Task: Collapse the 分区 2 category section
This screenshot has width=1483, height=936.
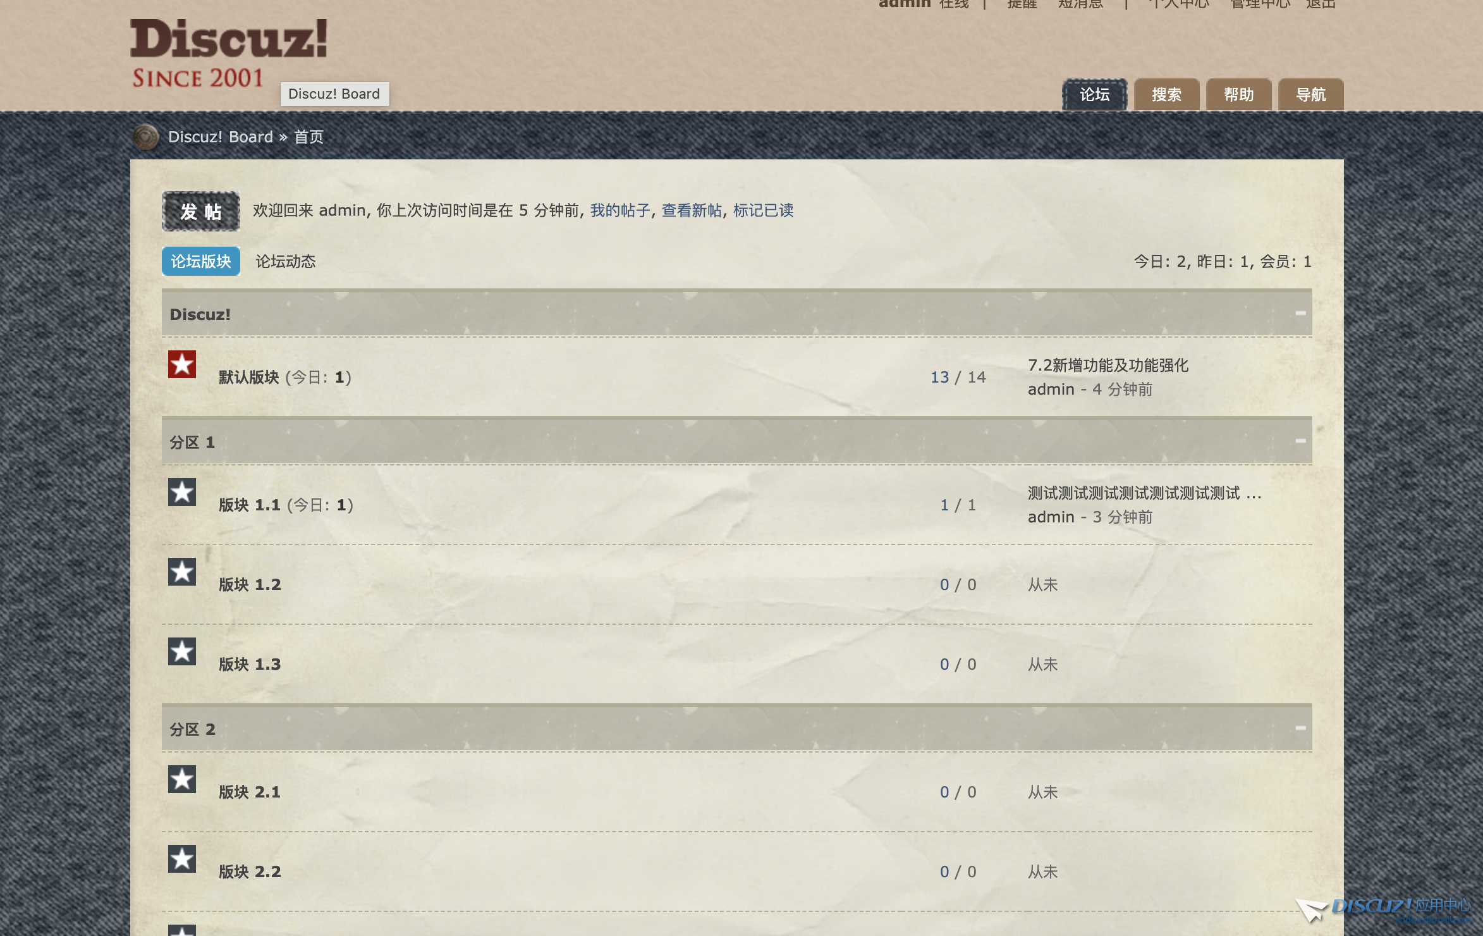Action: pyautogui.click(x=1300, y=728)
